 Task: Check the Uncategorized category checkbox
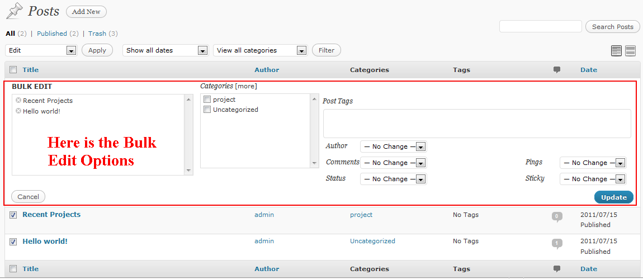(x=207, y=110)
